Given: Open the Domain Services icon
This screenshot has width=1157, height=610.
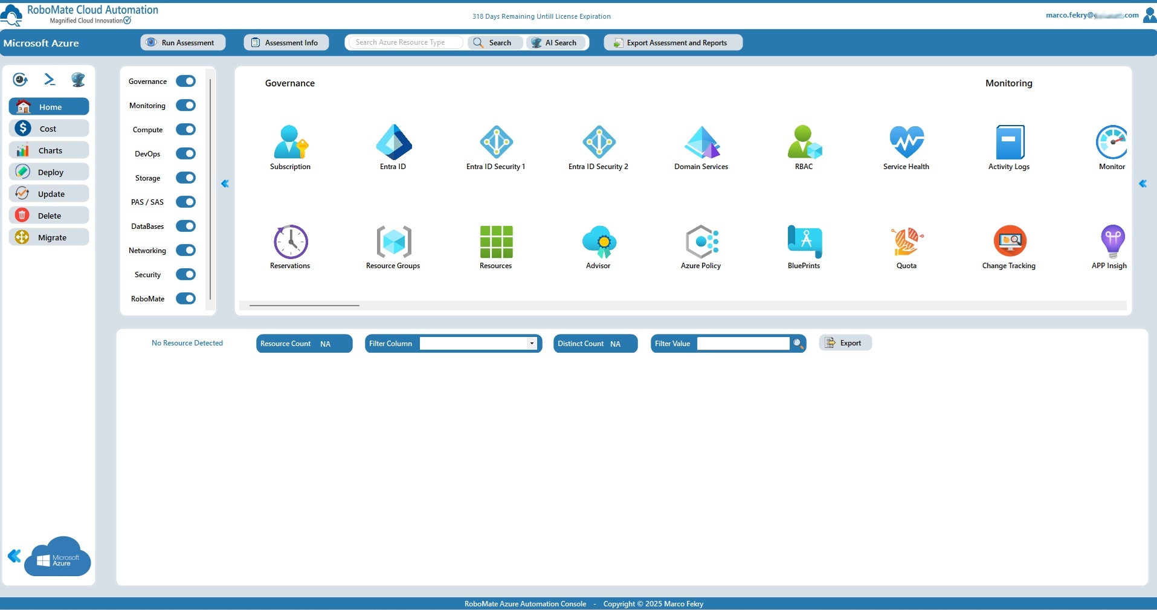Looking at the screenshot, I should (x=701, y=142).
